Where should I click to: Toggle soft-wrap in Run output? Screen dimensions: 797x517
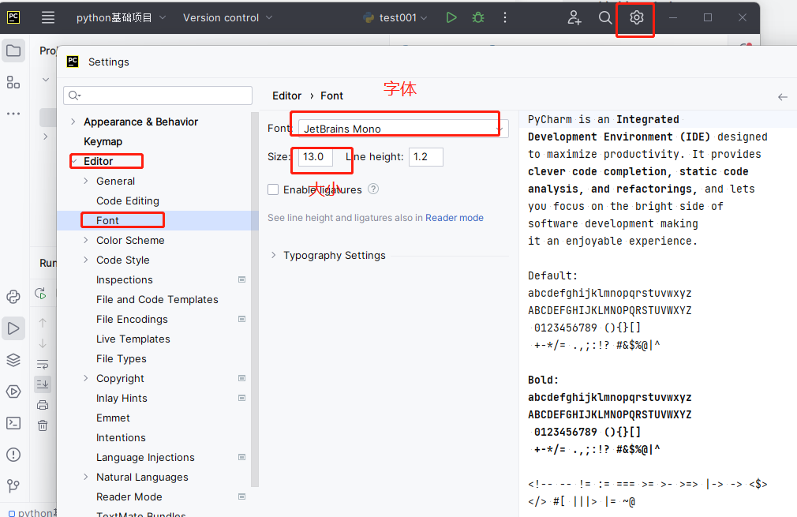[43, 364]
